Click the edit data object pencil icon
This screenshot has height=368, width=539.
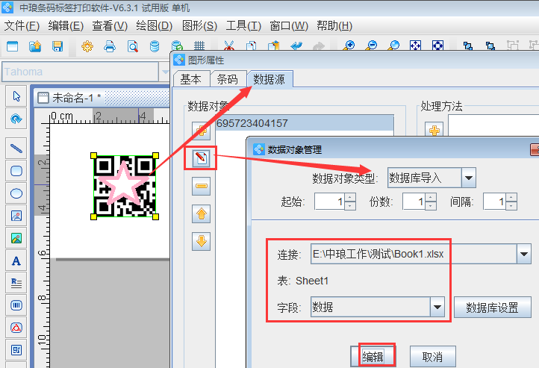click(x=201, y=158)
